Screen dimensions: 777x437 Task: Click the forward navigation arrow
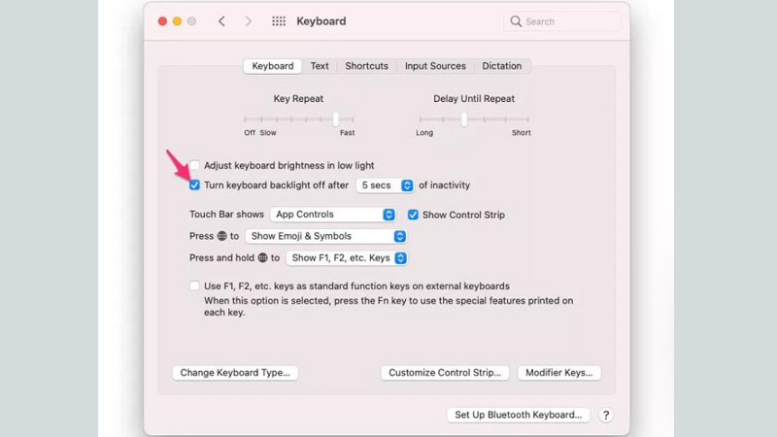pos(249,21)
